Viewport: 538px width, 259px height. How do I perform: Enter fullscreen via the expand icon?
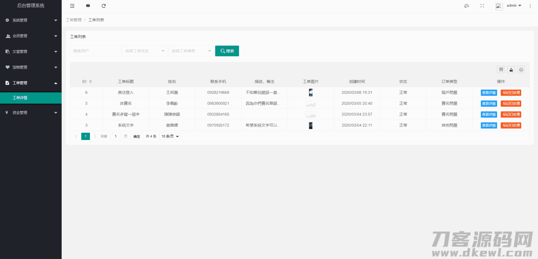pos(482,6)
